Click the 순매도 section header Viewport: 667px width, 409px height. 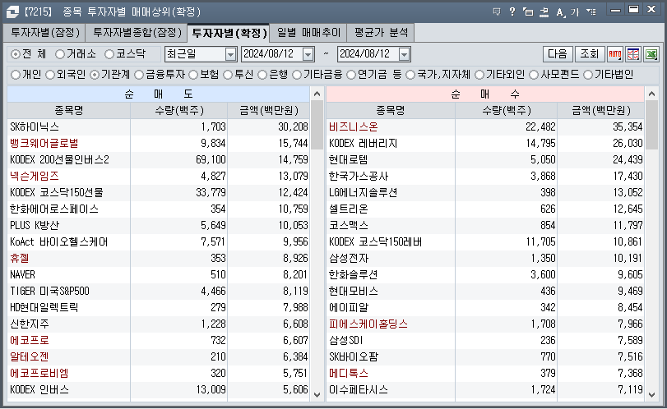(158, 94)
